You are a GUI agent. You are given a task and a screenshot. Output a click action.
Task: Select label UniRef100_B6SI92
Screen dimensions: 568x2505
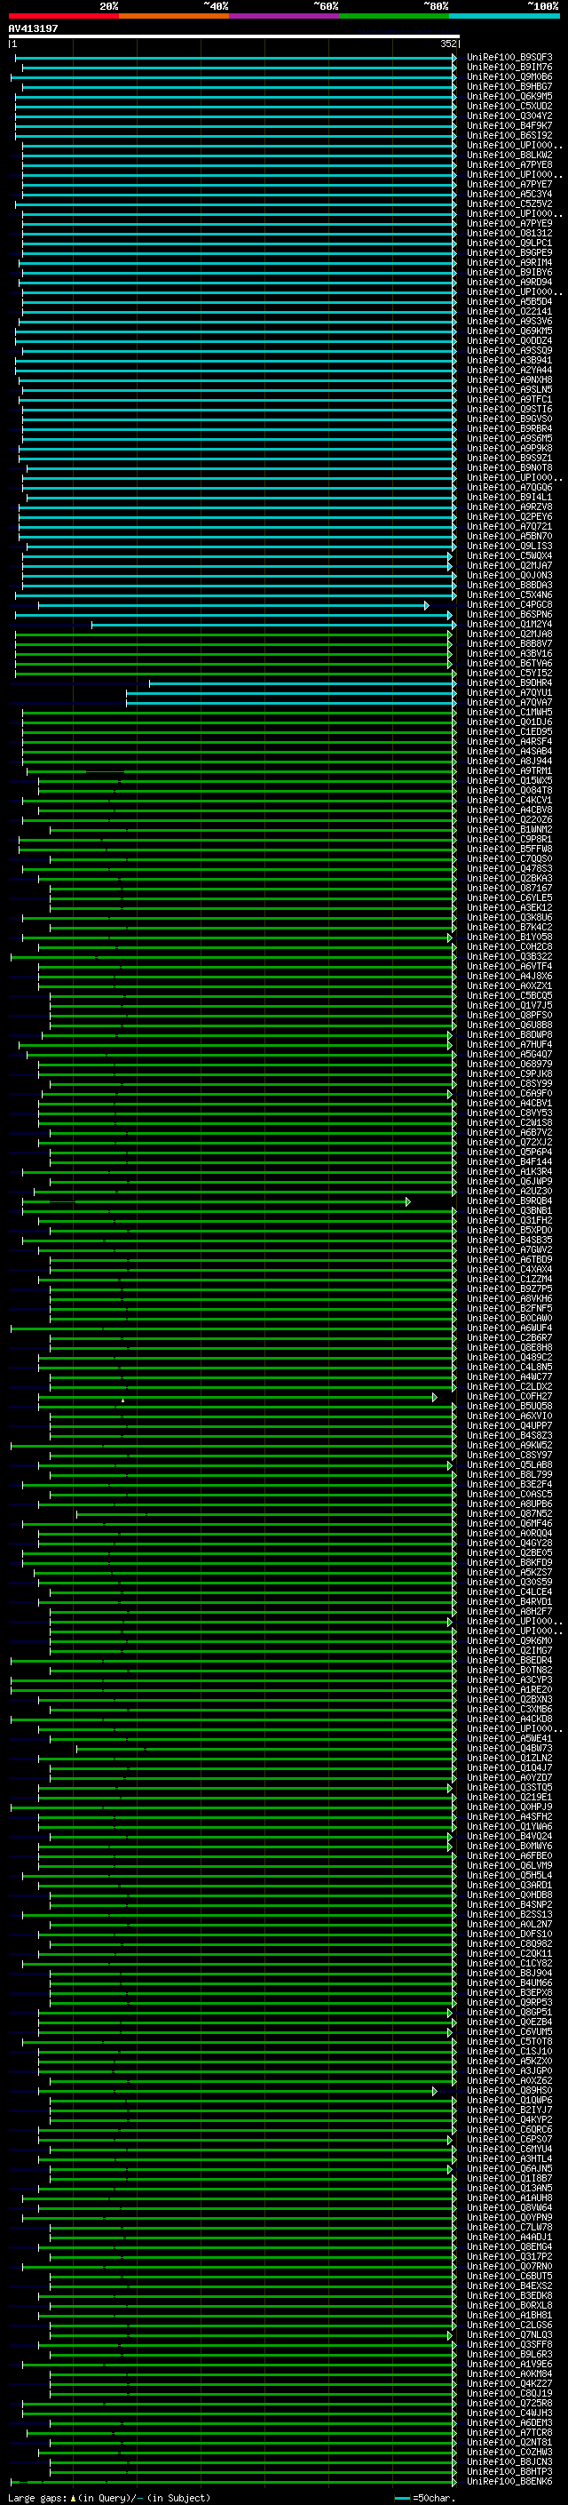[509, 135]
